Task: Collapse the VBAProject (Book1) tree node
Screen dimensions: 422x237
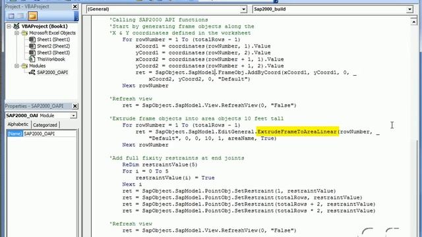Action: 9,26
